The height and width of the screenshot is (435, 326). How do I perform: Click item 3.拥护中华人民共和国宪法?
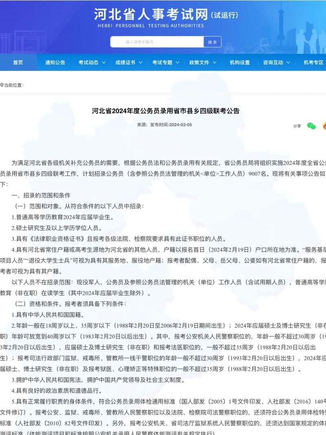pyautogui.click(x=98, y=380)
